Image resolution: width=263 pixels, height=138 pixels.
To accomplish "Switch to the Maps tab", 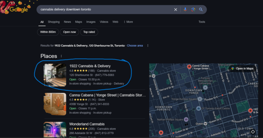I will [78, 22].
